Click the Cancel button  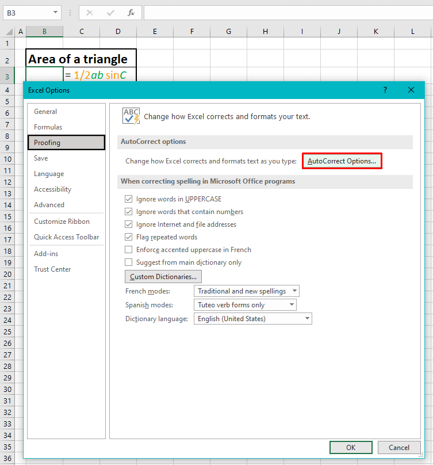(399, 448)
